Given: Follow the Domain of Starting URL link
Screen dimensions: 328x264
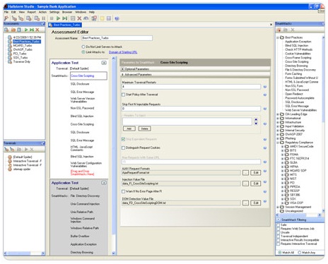Looking at the screenshot, I should click(123, 52).
